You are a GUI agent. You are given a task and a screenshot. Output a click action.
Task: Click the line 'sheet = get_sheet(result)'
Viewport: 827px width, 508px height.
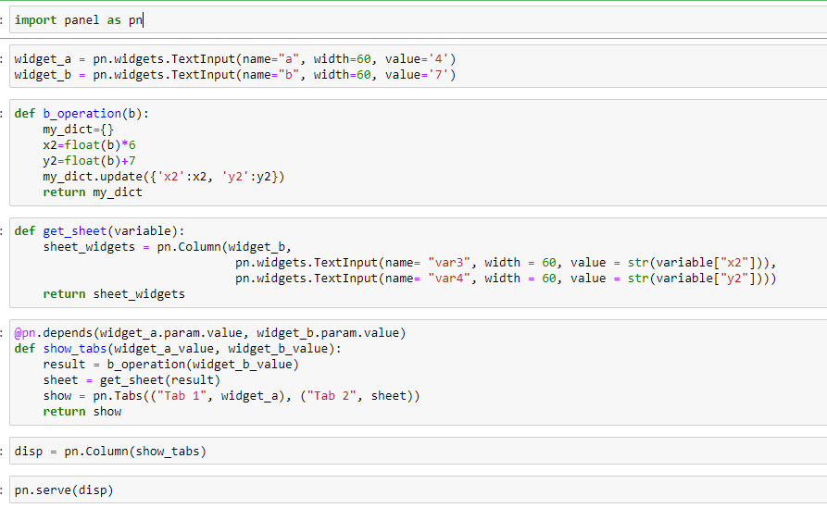click(x=132, y=380)
